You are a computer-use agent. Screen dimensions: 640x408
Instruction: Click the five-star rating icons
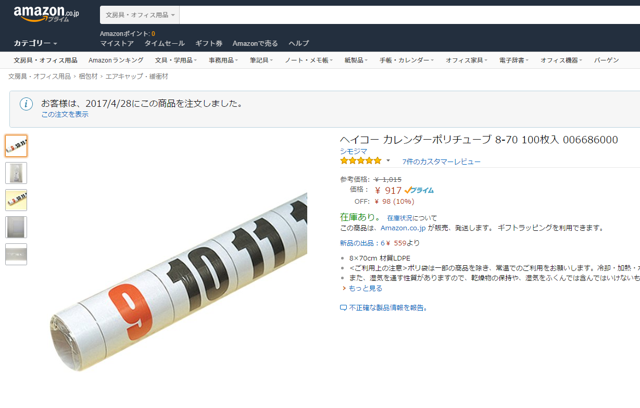361,161
